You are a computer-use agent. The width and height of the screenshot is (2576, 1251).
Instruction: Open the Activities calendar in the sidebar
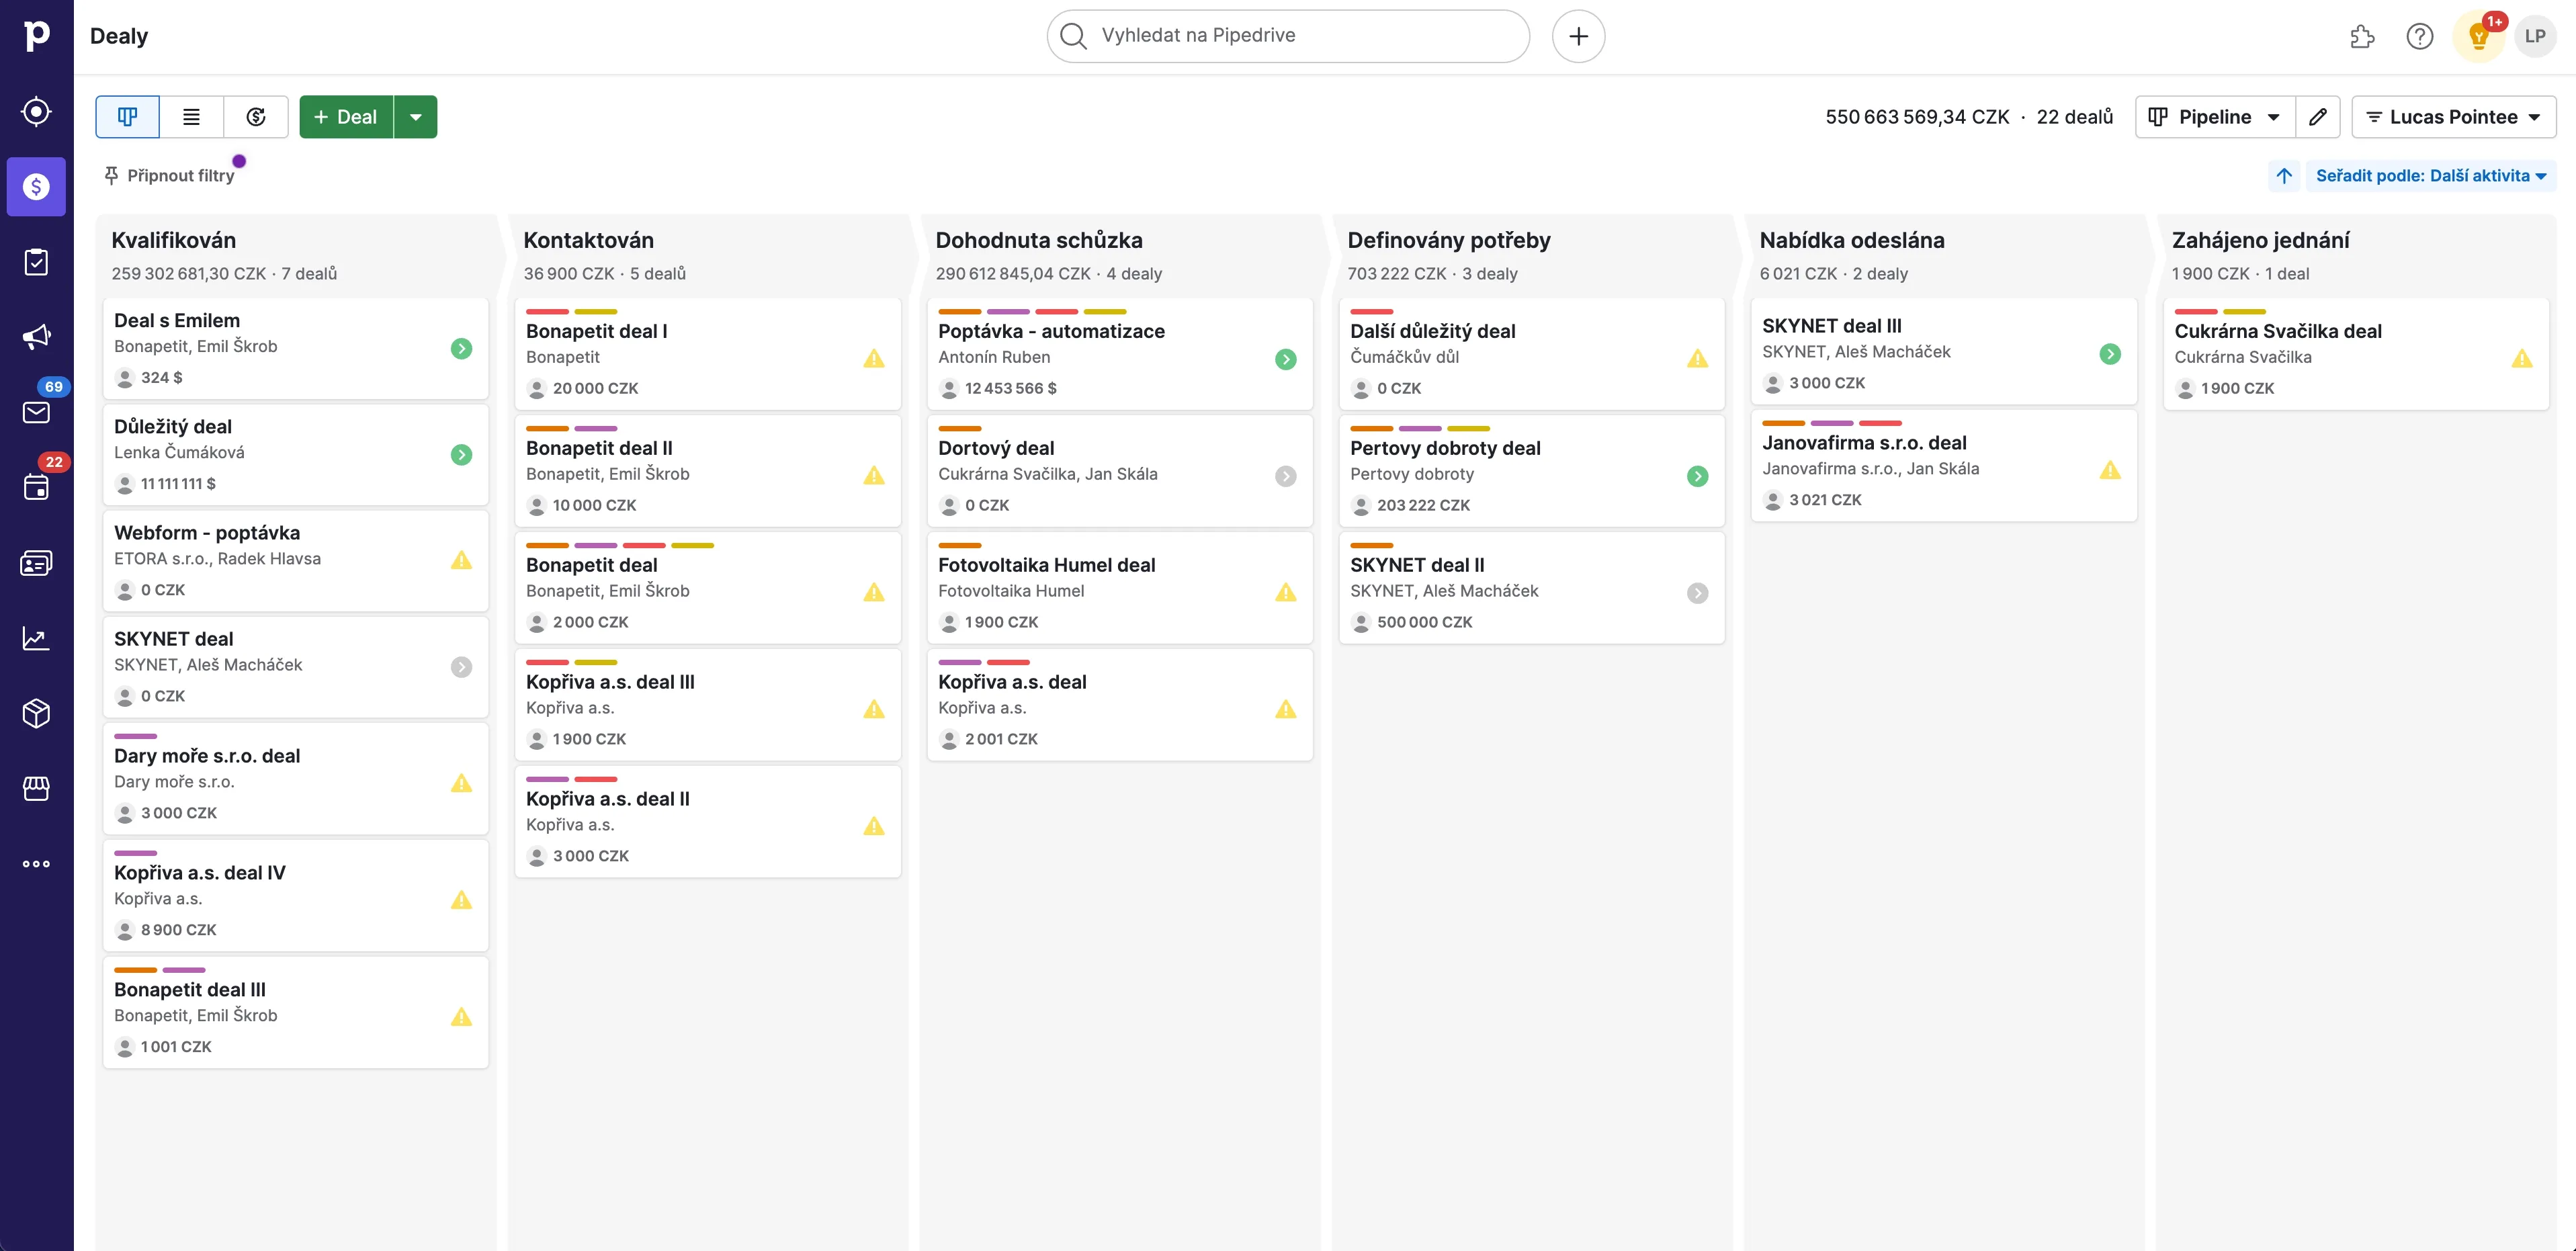point(36,487)
